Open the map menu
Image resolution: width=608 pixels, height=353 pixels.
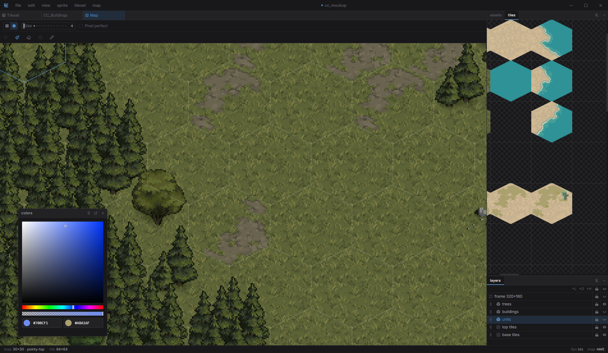point(97,5)
